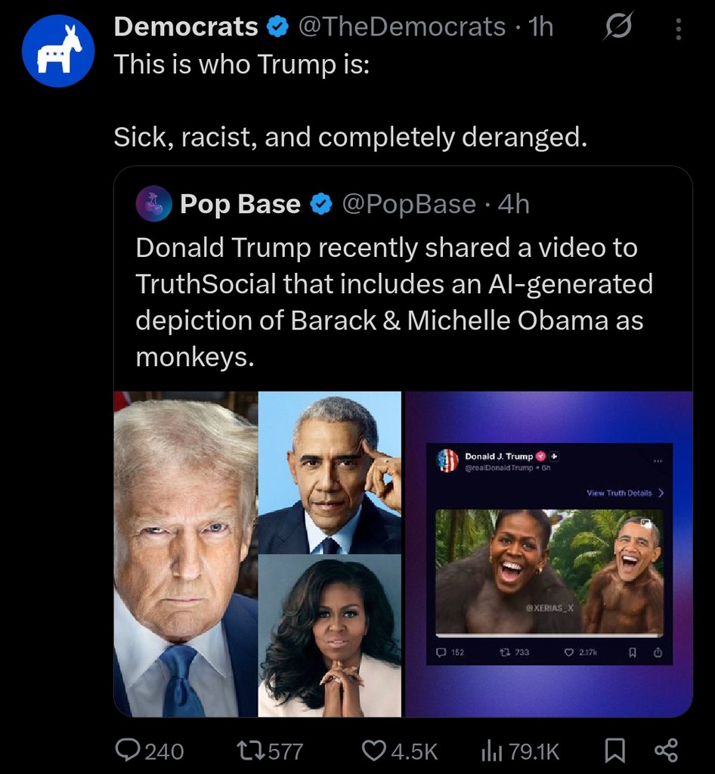Open the Pop Base profile avatar
This screenshot has width=715, height=774.
(x=153, y=203)
